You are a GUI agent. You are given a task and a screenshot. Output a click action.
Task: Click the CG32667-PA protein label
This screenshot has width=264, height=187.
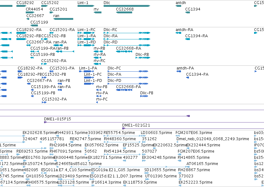click(40, 81)
